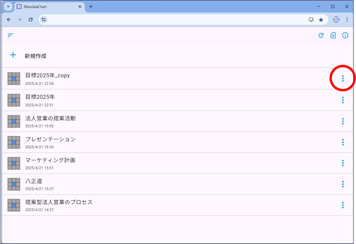Click grid thumbnail of 目標2025年 dated 22:31
Screen dimensions: 356x244
(x=14, y=100)
